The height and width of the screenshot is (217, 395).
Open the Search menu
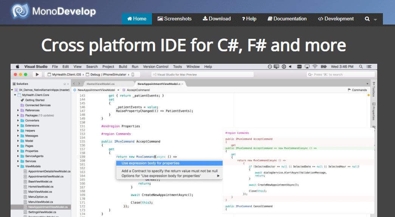pos(92,67)
